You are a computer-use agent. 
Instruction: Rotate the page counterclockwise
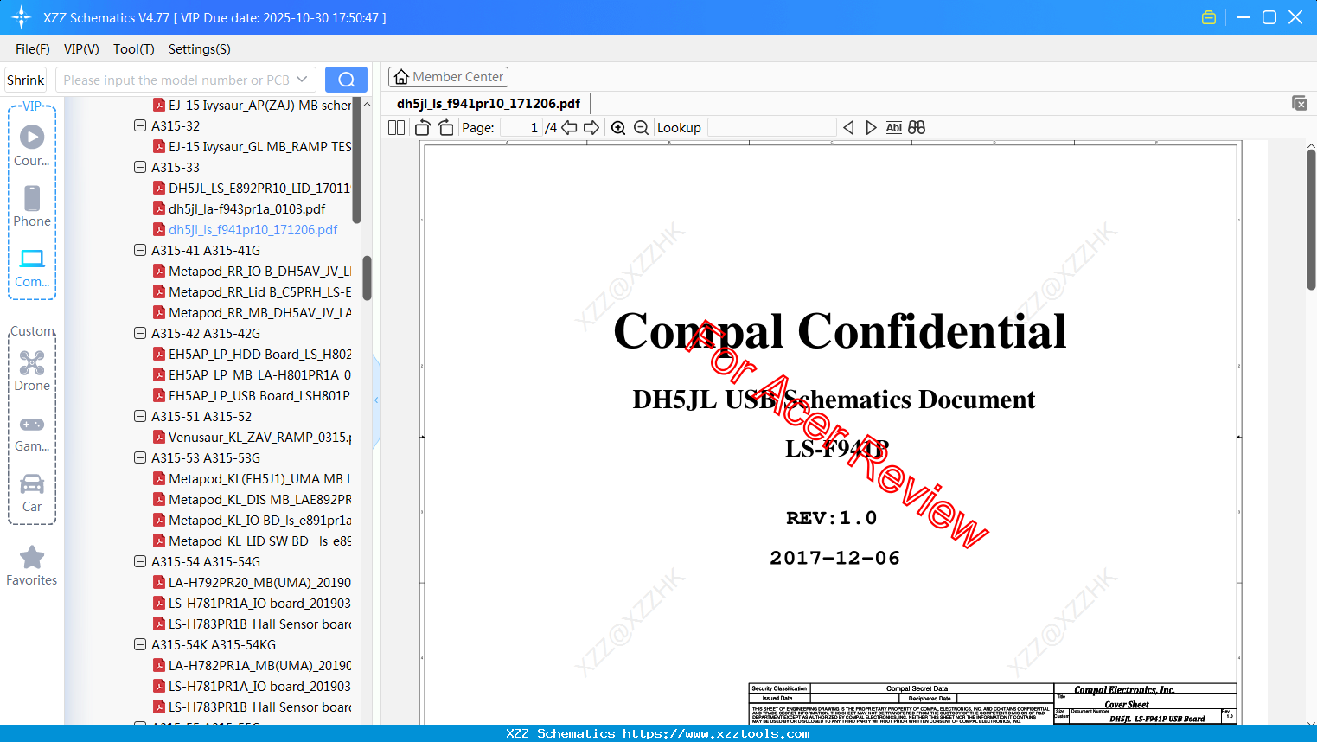pos(423,128)
